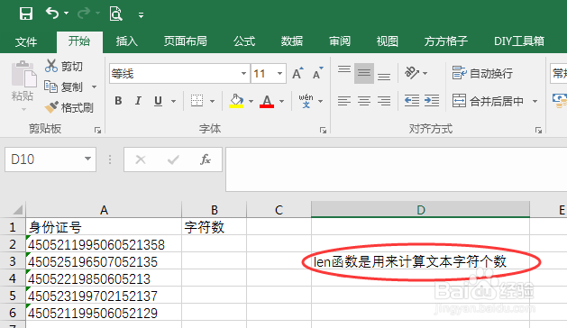
Task: Open the 公式 ribbon tab
Action: (244, 41)
